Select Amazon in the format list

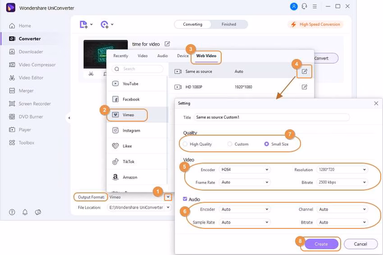pyautogui.click(x=137, y=177)
